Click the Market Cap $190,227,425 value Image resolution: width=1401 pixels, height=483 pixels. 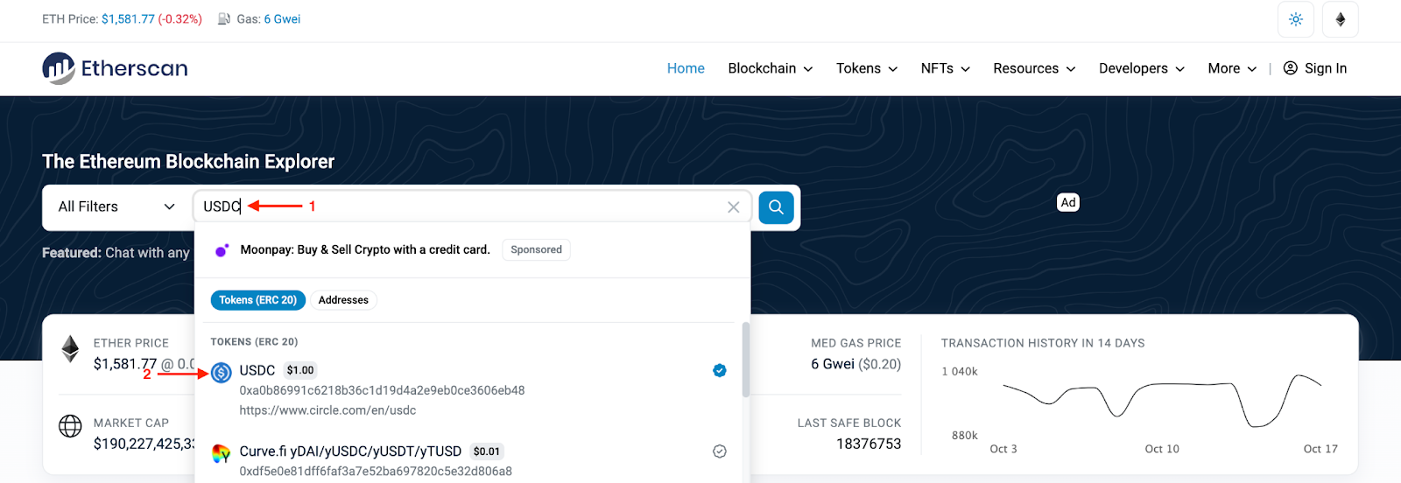tap(144, 444)
